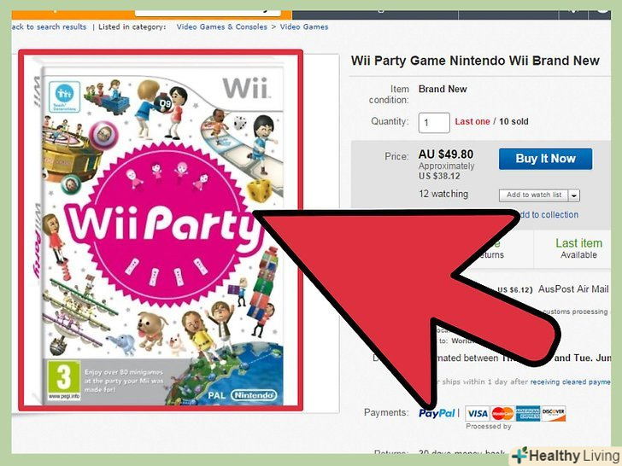Open Video Games & Consoles category
Screen dimensions: 622x466
tap(222, 27)
